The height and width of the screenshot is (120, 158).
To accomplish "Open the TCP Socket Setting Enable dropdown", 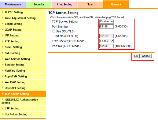I will [x=106, y=21].
